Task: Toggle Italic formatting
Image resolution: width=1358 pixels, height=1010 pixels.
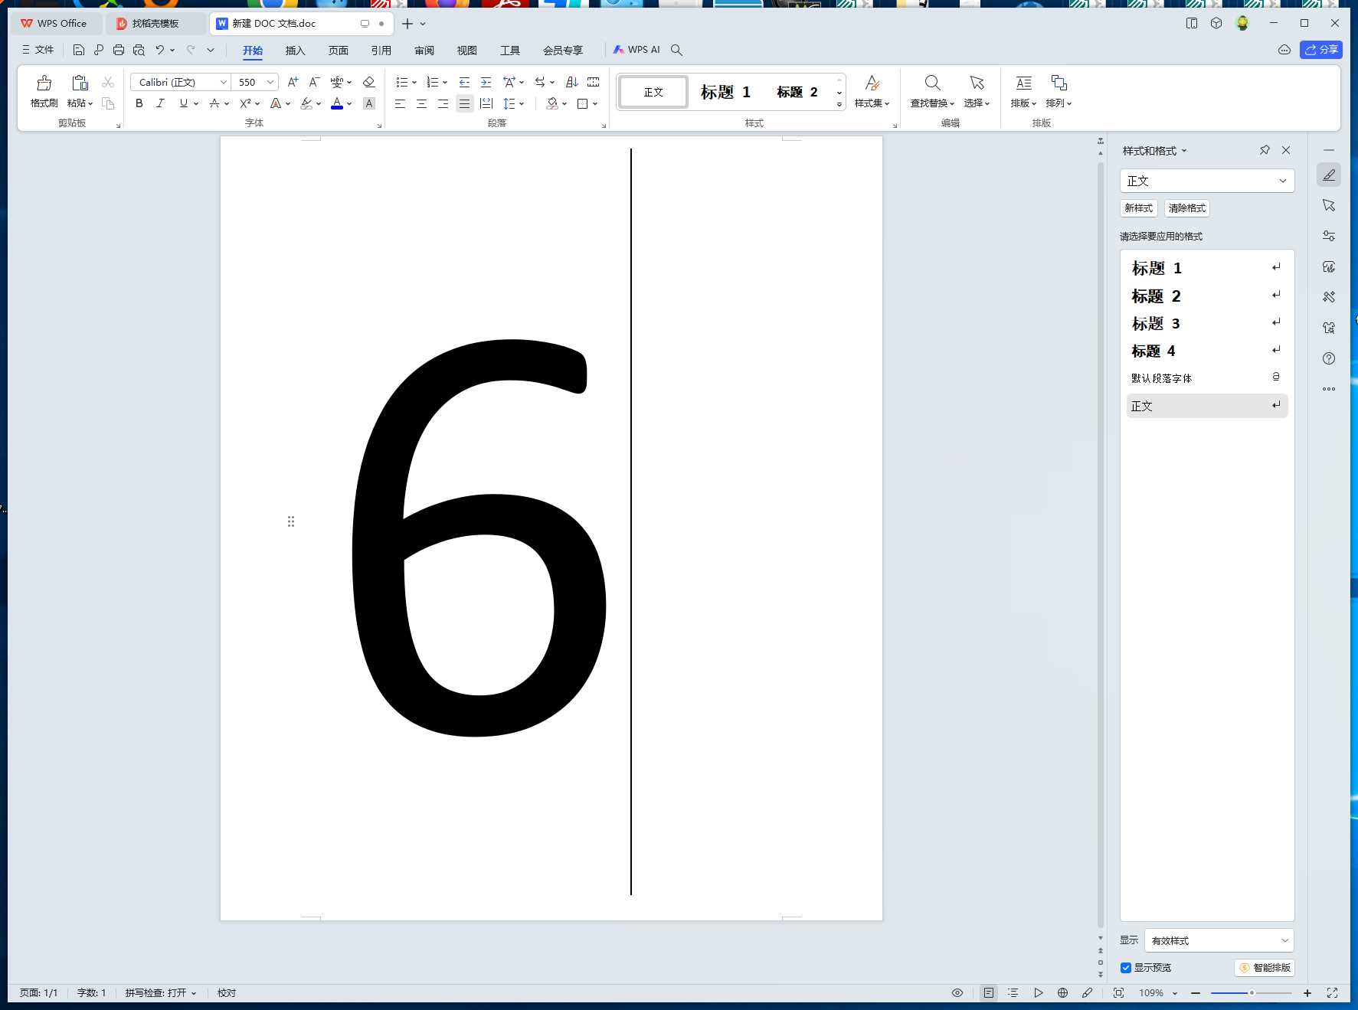Action: (x=161, y=103)
